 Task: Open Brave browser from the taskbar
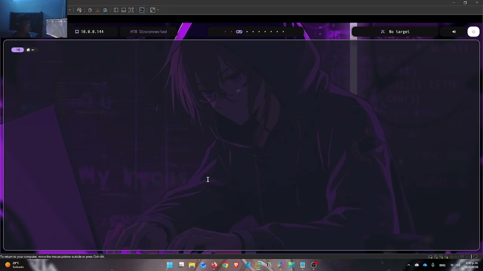(236, 265)
